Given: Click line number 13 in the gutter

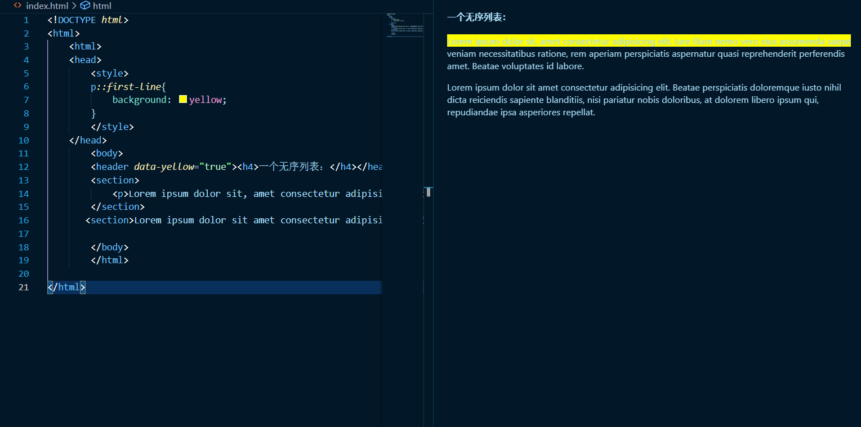Looking at the screenshot, I should [23, 181].
